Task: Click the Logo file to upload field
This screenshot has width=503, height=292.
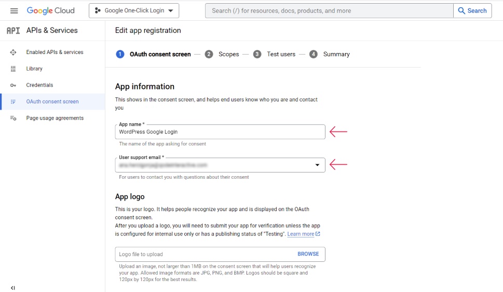Action: (x=220, y=254)
